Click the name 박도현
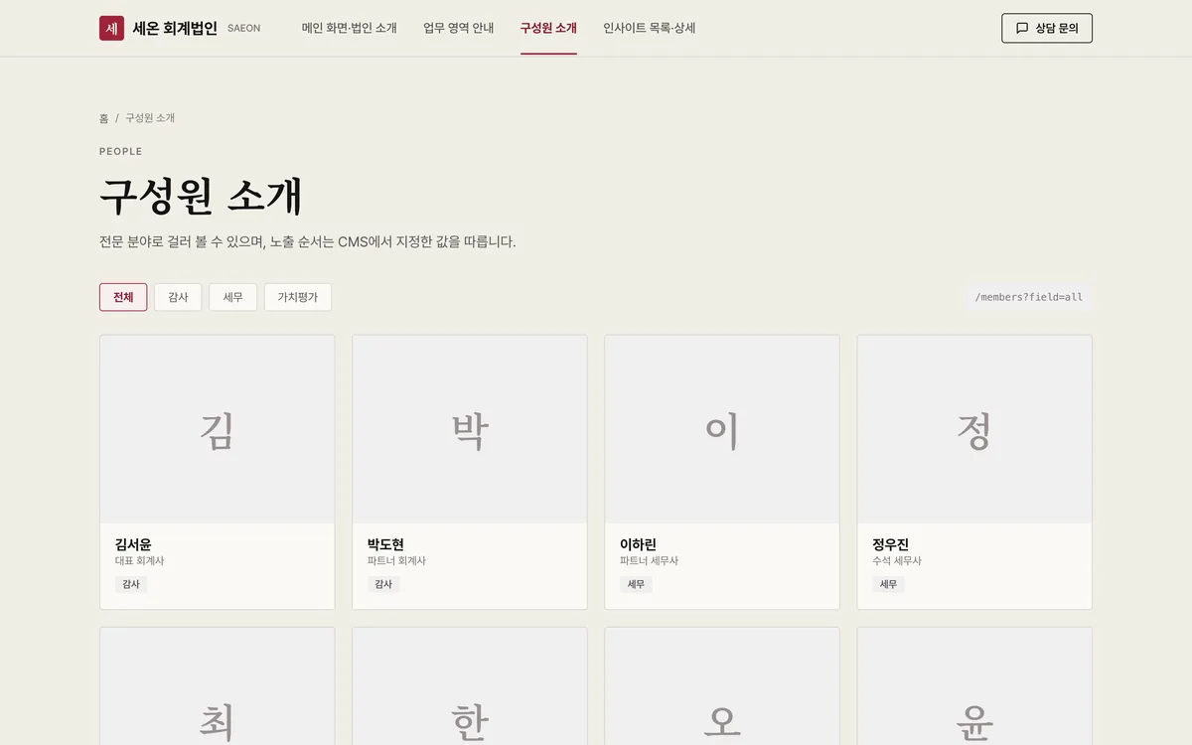 (x=385, y=544)
